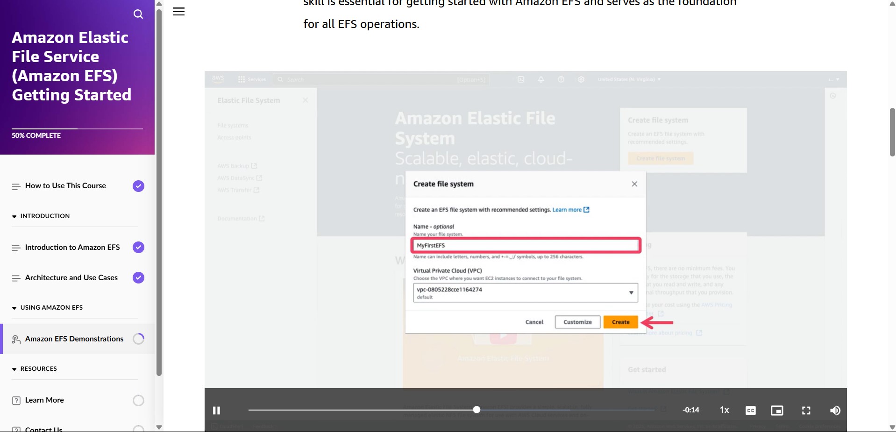Click Cancel in the Create file system dialog

[x=534, y=322]
